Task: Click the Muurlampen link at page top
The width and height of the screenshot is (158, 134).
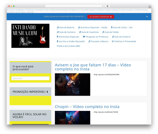Action: tap(11, 10)
